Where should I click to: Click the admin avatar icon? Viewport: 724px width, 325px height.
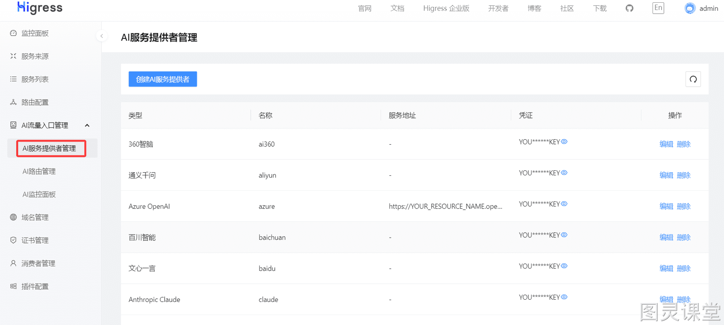(690, 8)
